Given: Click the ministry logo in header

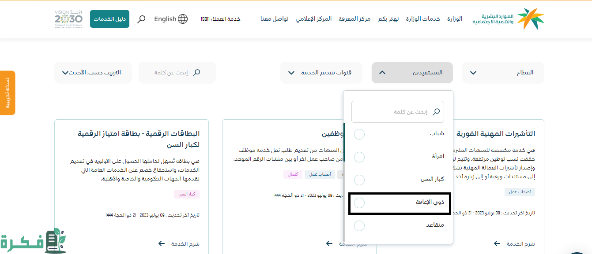Looking at the screenshot, I should tap(508, 18).
